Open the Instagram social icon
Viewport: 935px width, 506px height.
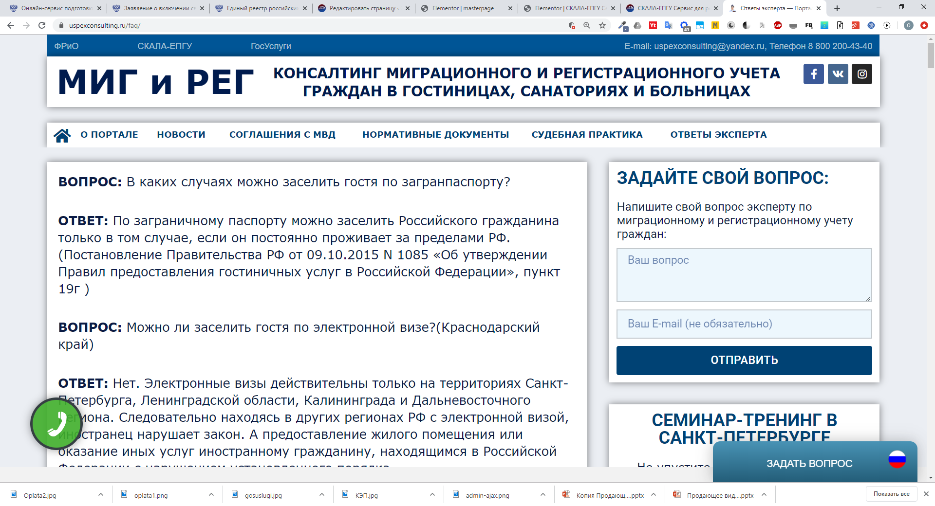pyautogui.click(x=862, y=74)
